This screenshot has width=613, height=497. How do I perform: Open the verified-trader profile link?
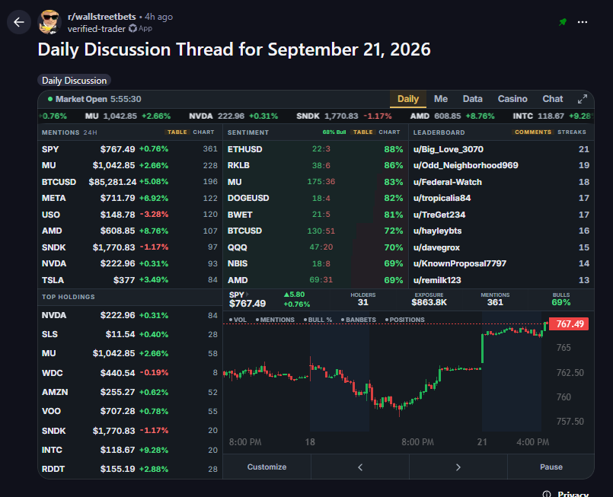(x=97, y=29)
